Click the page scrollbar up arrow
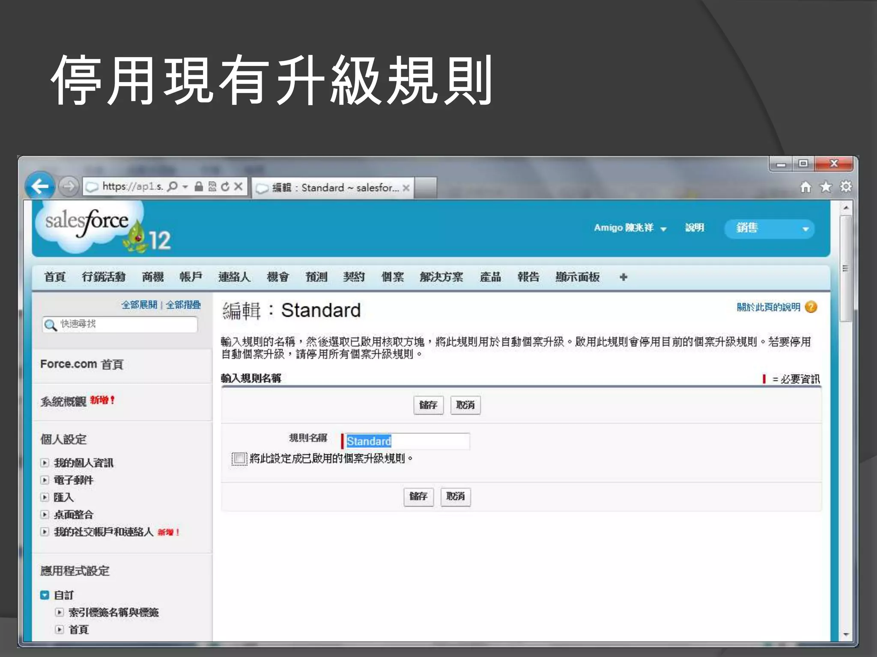Image resolution: width=877 pixels, height=657 pixels. pos(846,208)
